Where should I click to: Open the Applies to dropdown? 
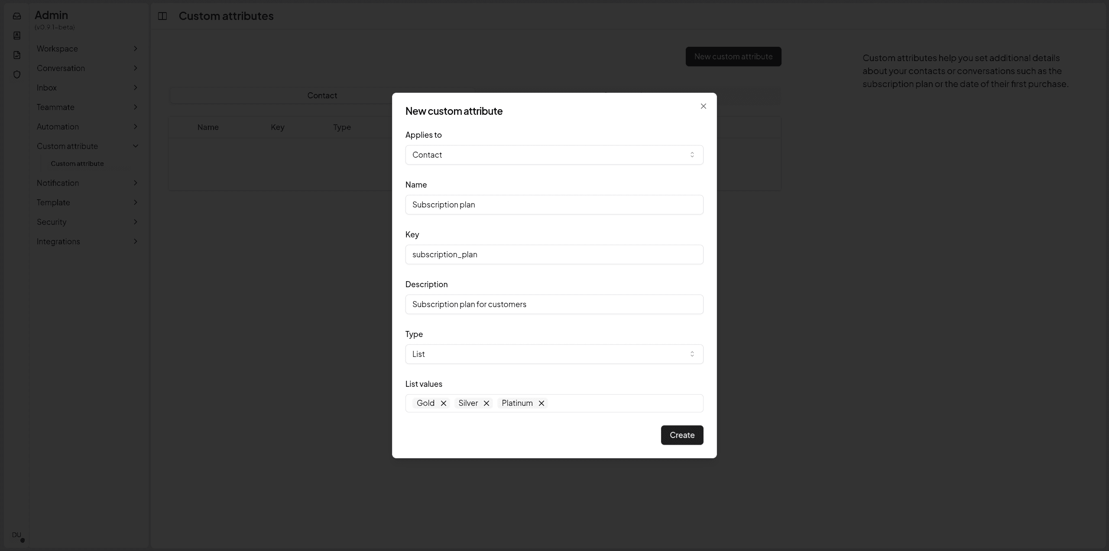(554, 155)
